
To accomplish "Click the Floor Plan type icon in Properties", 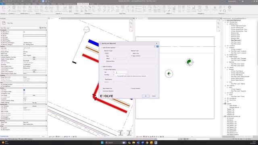I will point(4,23).
